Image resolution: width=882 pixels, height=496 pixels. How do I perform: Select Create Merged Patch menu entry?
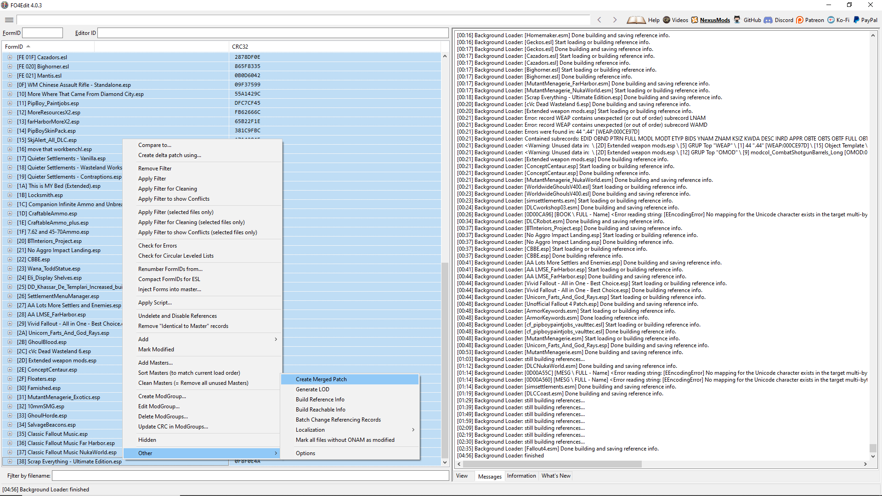(321, 379)
